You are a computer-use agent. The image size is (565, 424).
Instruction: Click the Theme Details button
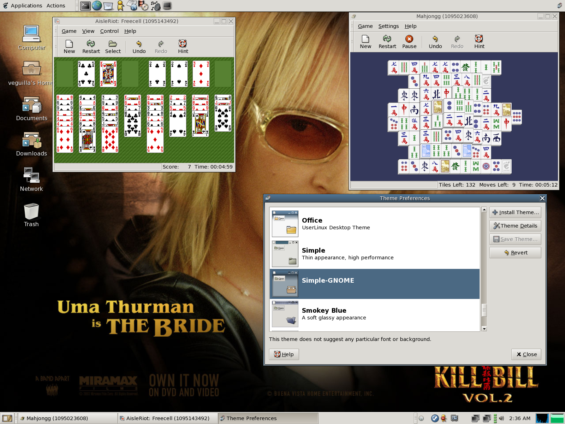[x=515, y=226]
